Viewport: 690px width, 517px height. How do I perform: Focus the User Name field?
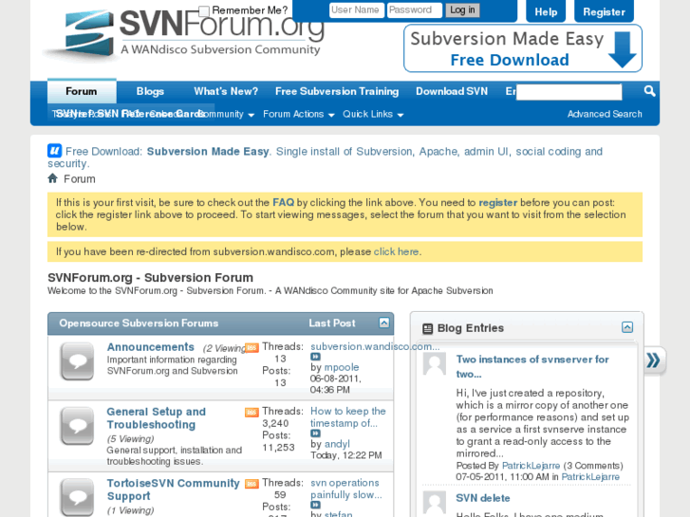[357, 9]
